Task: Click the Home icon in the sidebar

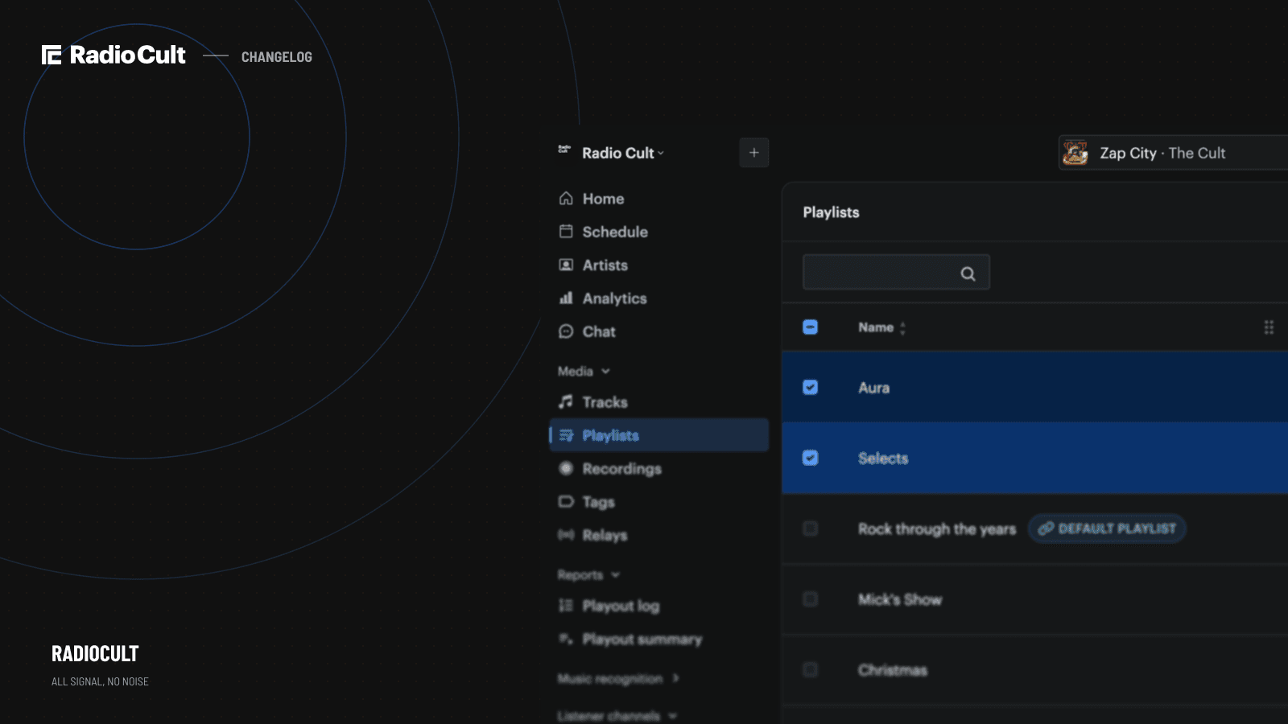Action: [566, 198]
